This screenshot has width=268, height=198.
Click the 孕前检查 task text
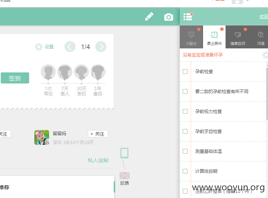click(204, 71)
